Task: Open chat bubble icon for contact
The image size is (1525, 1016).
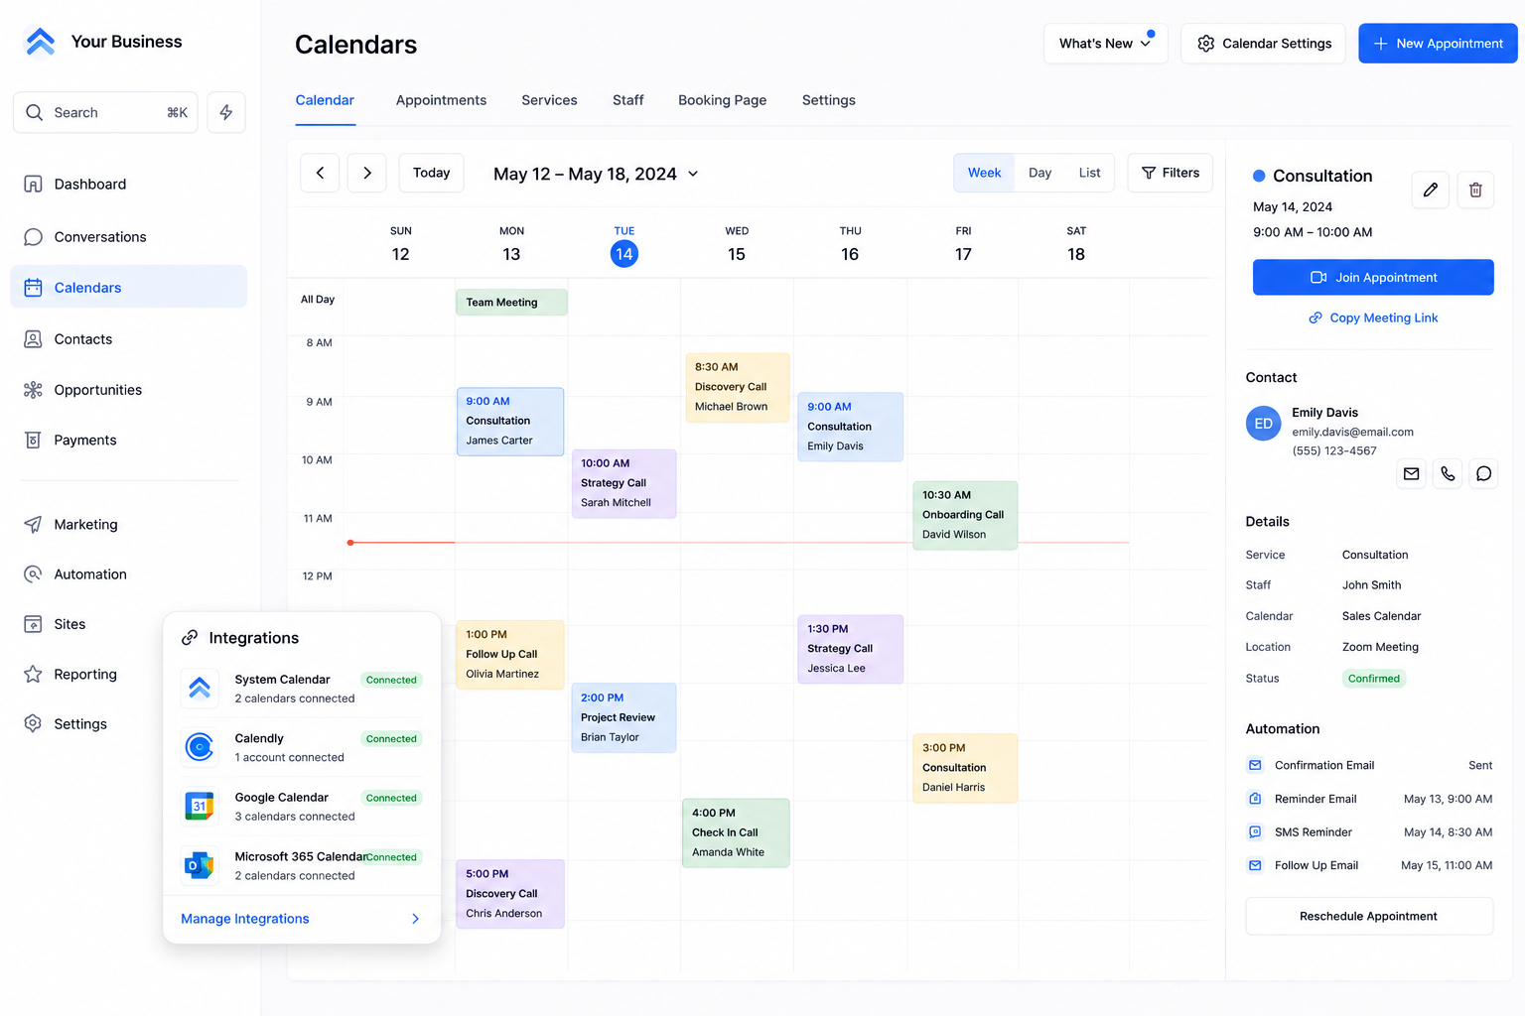Action: (x=1483, y=473)
